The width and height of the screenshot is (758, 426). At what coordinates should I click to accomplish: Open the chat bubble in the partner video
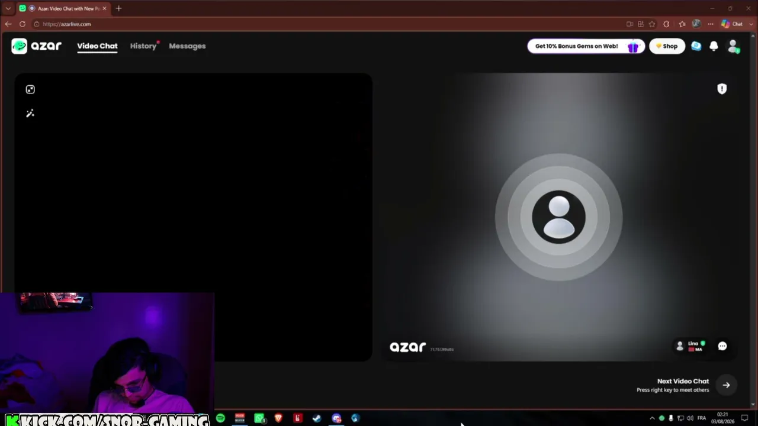point(722,346)
